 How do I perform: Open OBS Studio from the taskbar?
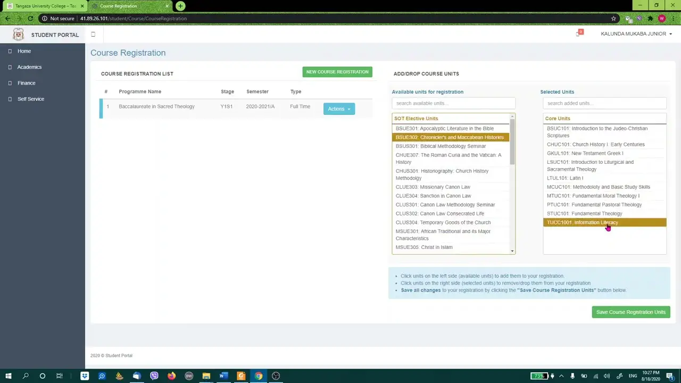pyautogui.click(x=276, y=376)
